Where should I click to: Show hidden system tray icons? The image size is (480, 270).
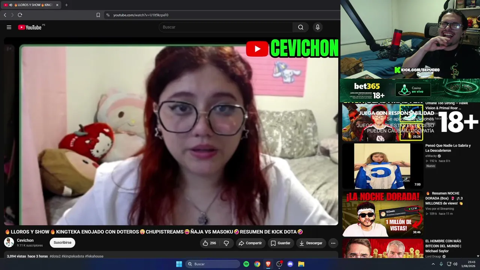(433, 264)
